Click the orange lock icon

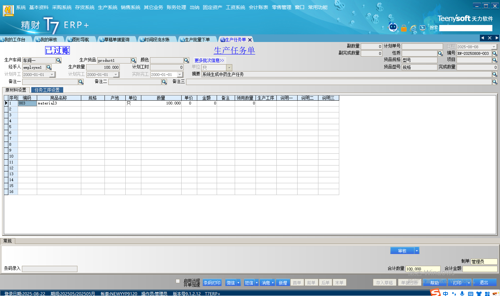(403, 28)
